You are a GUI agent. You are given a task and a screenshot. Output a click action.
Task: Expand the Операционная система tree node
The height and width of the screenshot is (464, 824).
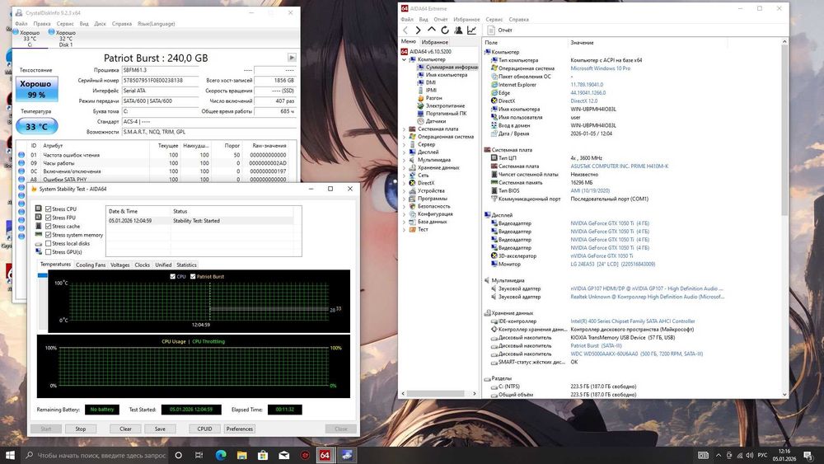tap(404, 137)
